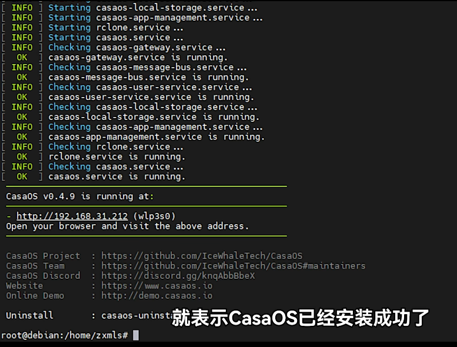This screenshot has height=347, width=457.
Task: Click the INFO tag before Checking rclone.service
Action: click(x=22, y=147)
